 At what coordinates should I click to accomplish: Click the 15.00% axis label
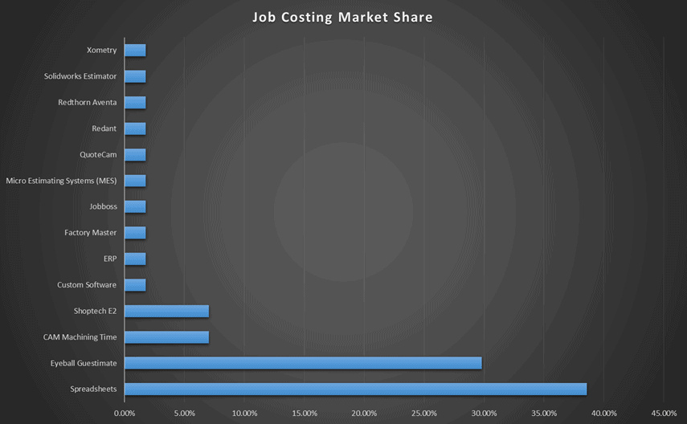click(x=305, y=413)
